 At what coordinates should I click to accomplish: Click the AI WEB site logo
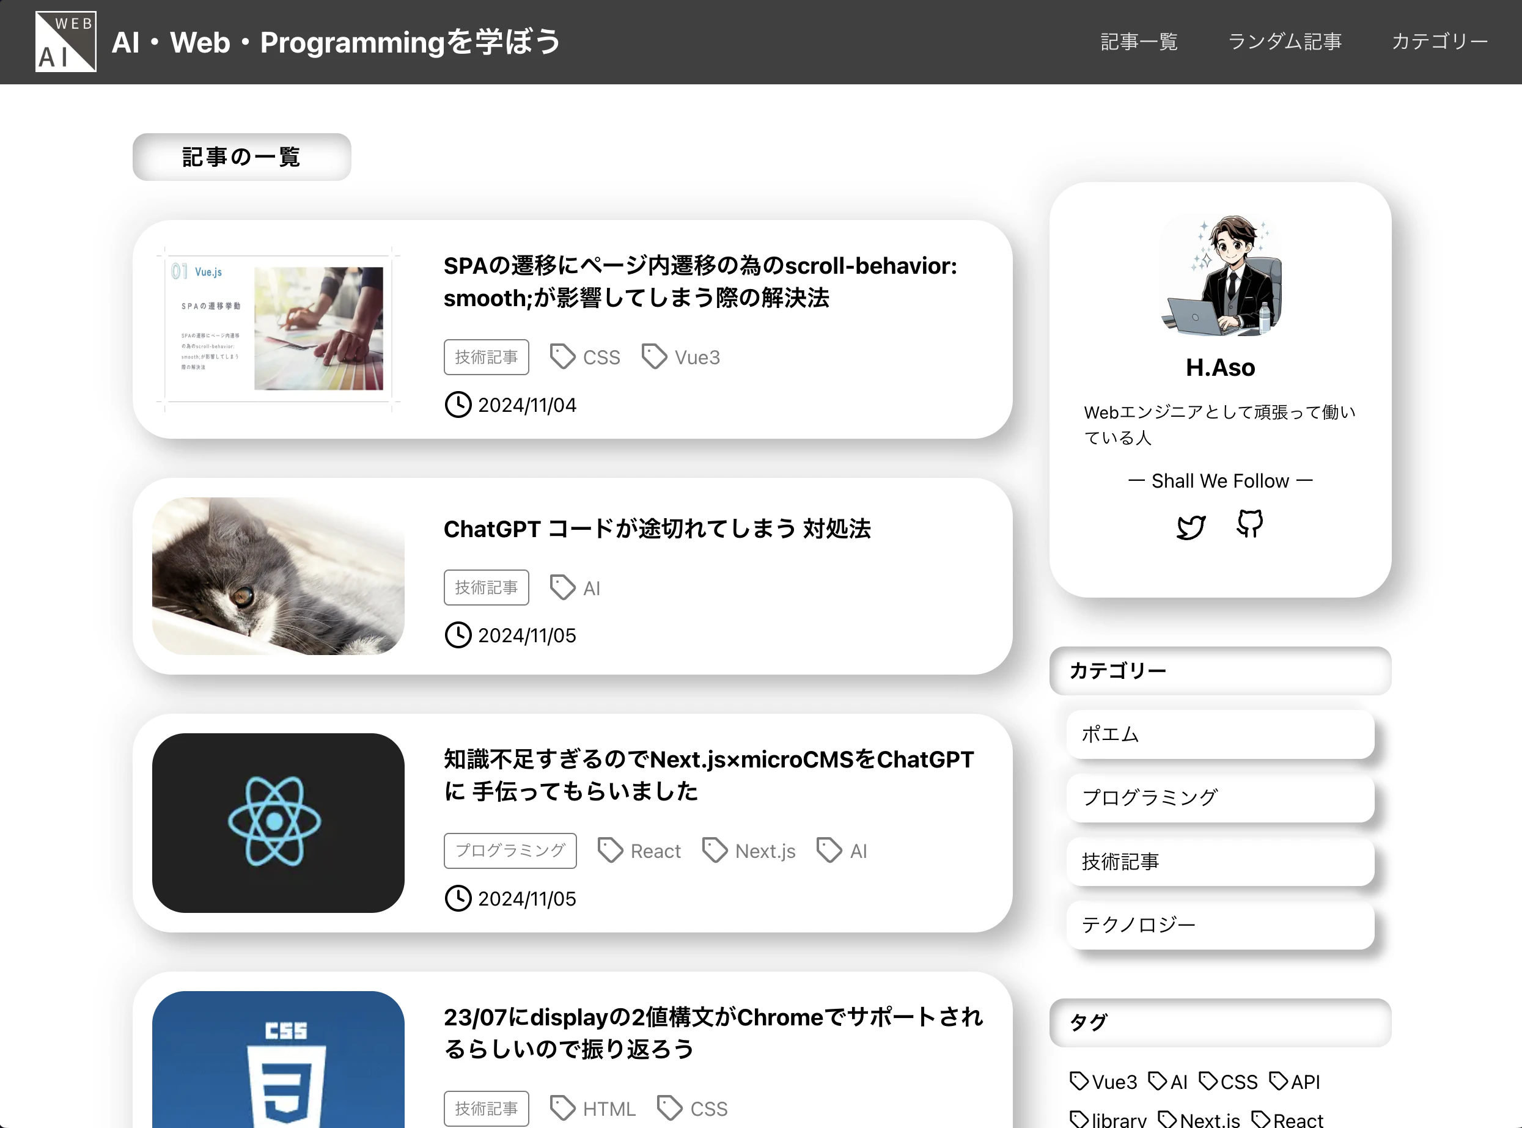pyautogui.click(x=65, y=42)
